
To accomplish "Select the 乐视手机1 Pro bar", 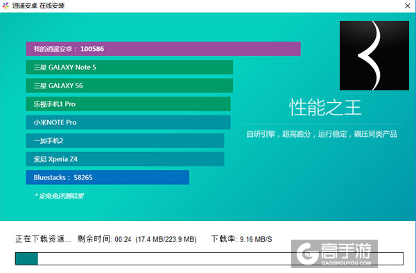I will tap(128, 104).
